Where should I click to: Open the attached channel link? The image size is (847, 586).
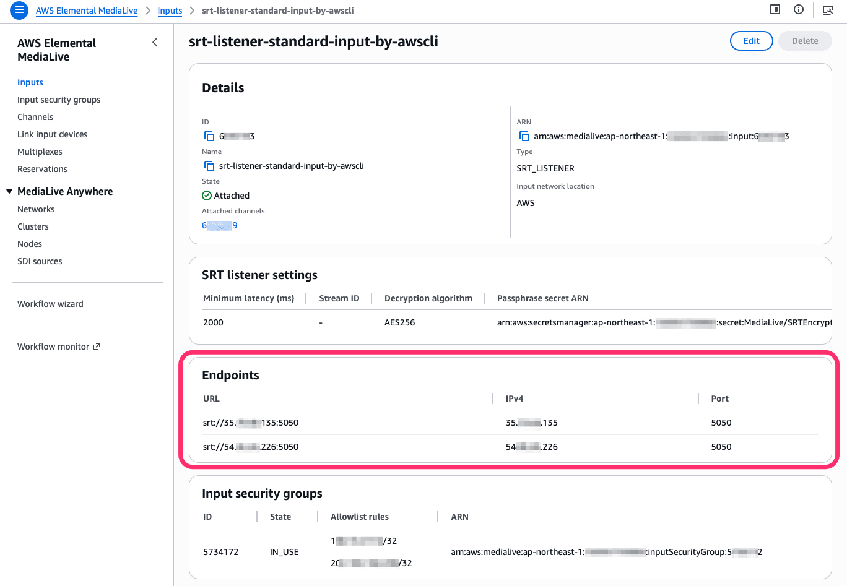(x=220, y=225)
